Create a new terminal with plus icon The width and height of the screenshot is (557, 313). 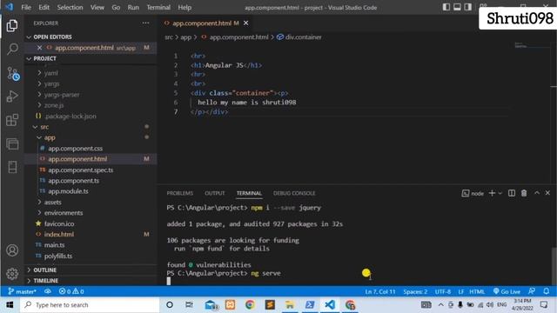pos(492,193)
